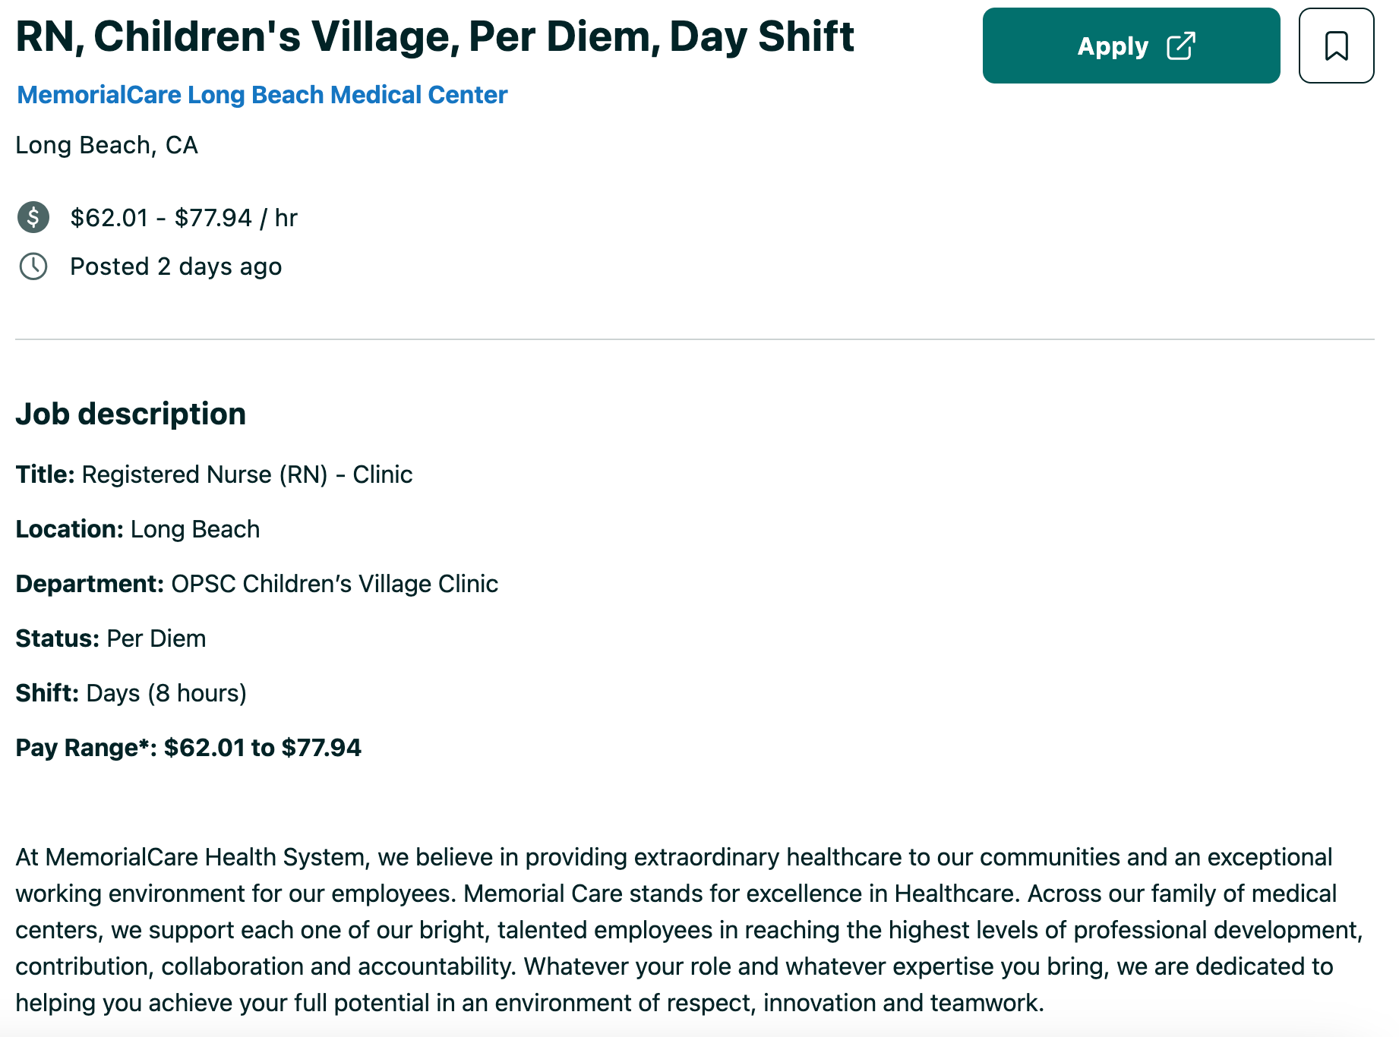Click the Posted 2 days ago text
Screen dimensions: 1399x1037
coord(176,266)
